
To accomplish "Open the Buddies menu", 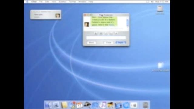I will point(62,2).
